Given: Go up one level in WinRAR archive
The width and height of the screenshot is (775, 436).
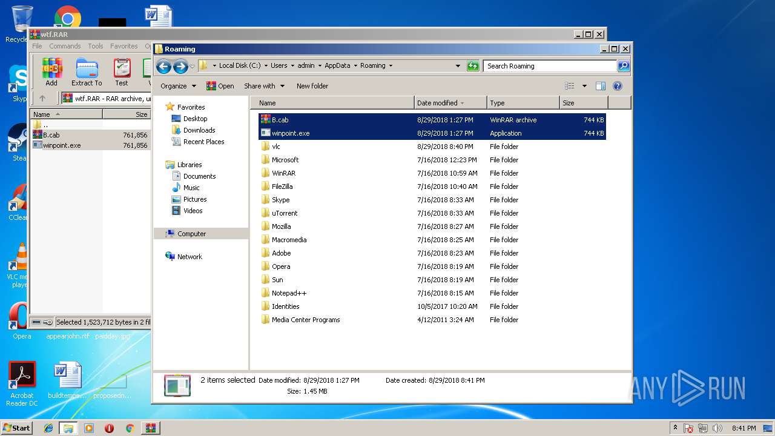Looking at the screenshot, I should pos(42,98).
